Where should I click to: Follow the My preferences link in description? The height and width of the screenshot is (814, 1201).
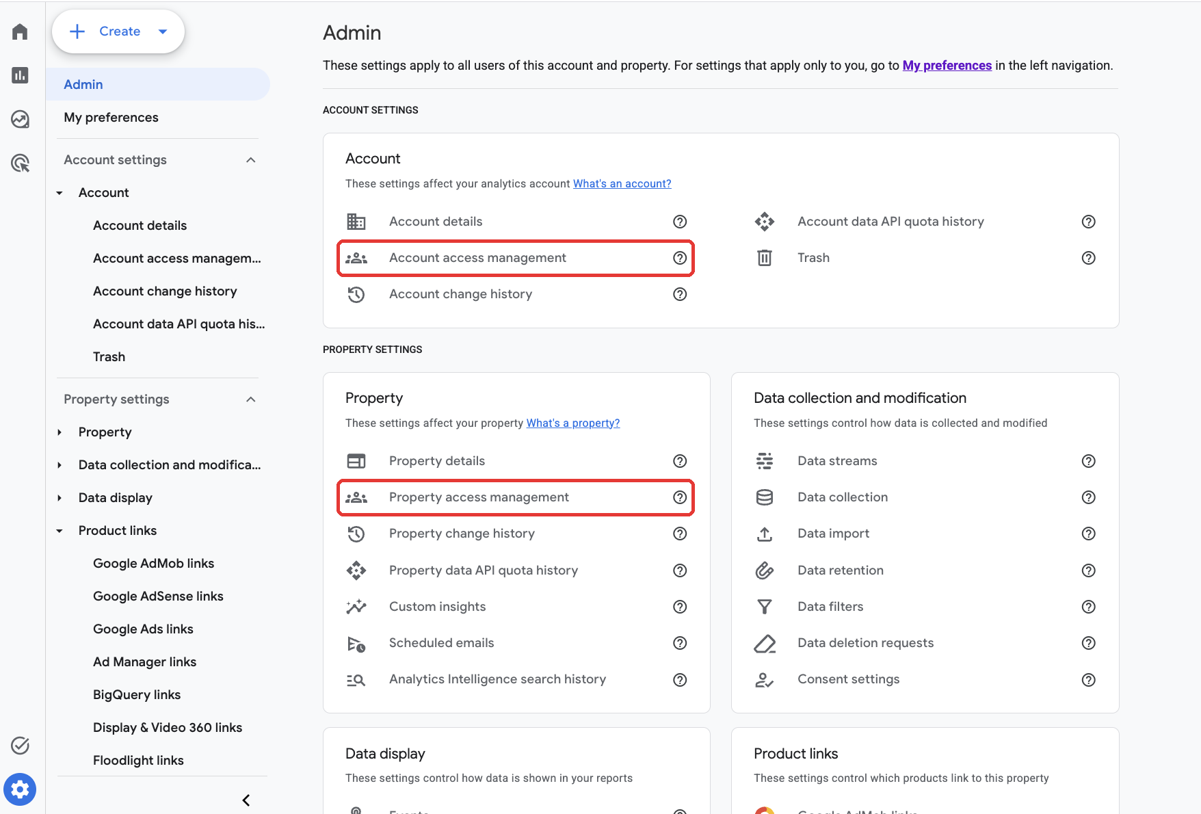(947, 66)
